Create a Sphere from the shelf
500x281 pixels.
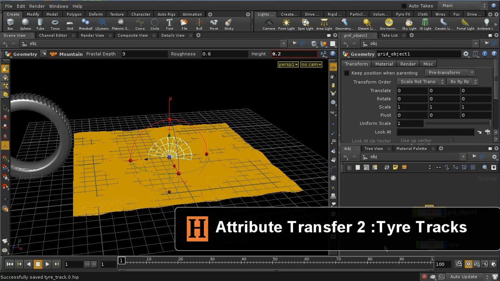[x=25, y=23]
